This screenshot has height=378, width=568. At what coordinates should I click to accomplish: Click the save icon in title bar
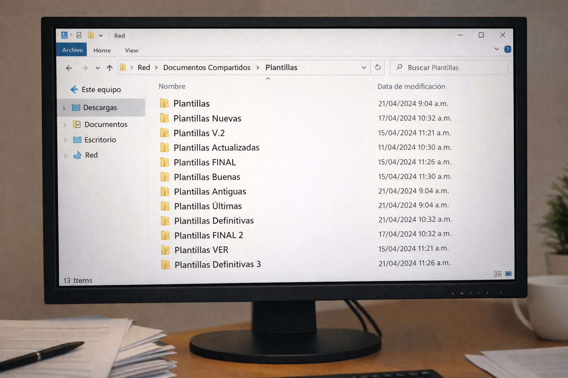pos(64,35)
